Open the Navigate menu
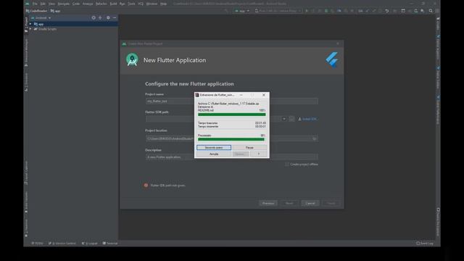This screenshot has height=261, width=464. (x=64, y=4)
